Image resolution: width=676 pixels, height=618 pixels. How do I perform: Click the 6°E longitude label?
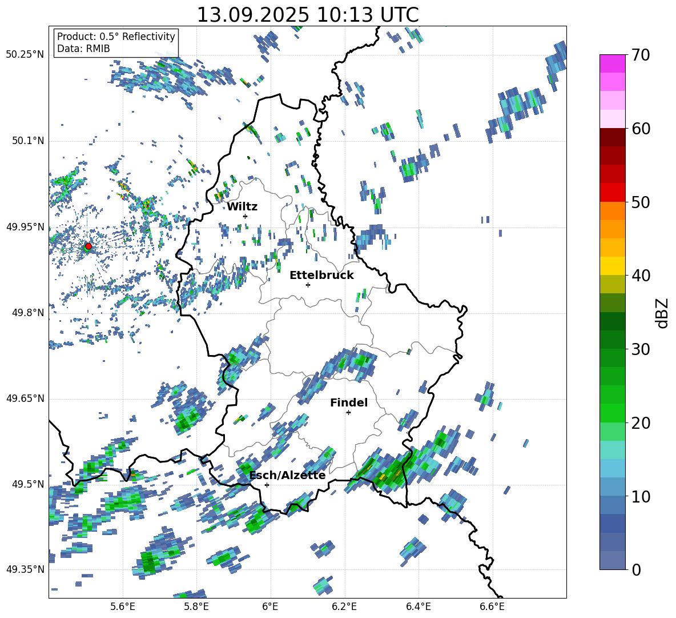click(x=270, y=607)
